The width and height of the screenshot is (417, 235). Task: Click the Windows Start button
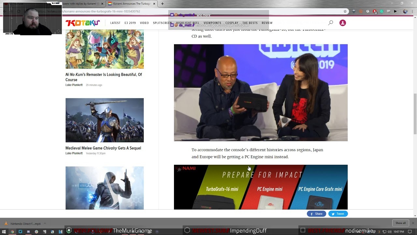[4, 232]
